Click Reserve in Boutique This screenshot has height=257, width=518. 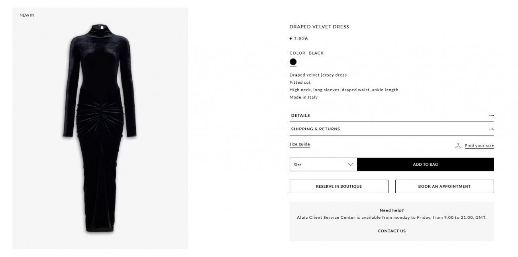339,186
